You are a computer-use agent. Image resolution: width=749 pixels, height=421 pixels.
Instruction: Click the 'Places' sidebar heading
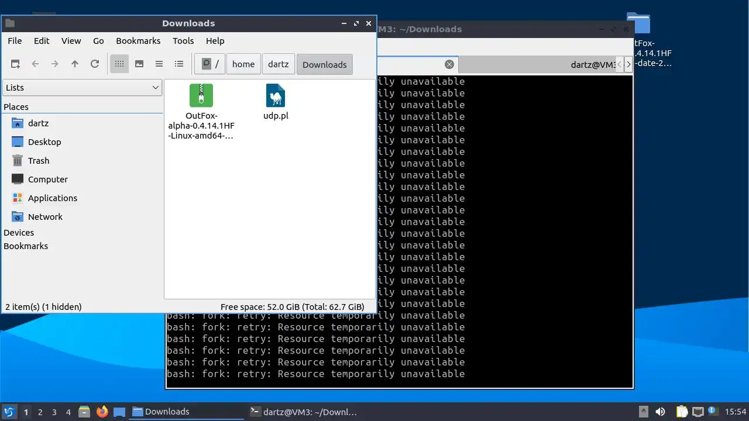pyautogui.click(x=16, y=107)
